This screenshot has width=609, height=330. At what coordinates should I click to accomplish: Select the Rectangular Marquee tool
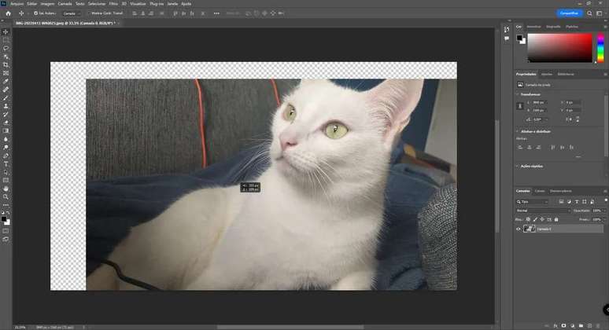coord(6,40)
